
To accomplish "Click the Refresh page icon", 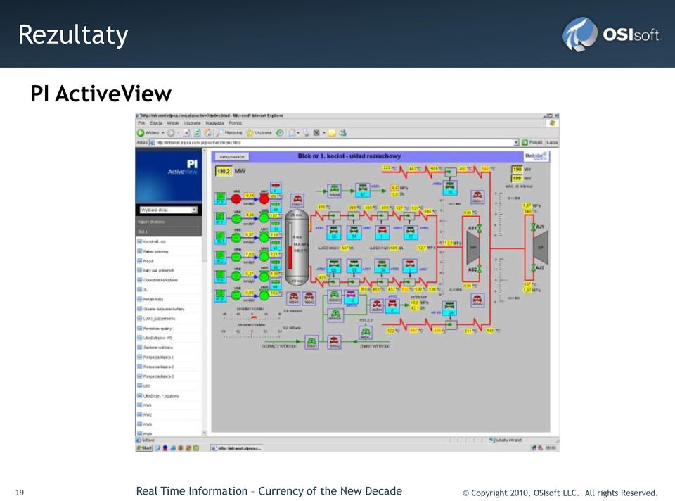I will pyautogui.click(x=197, y=133).
